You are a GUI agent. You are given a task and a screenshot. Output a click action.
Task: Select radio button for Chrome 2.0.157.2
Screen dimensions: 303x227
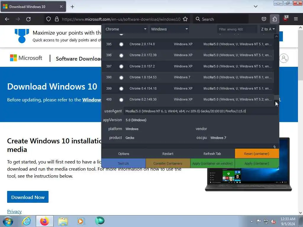tap(121, 67)
